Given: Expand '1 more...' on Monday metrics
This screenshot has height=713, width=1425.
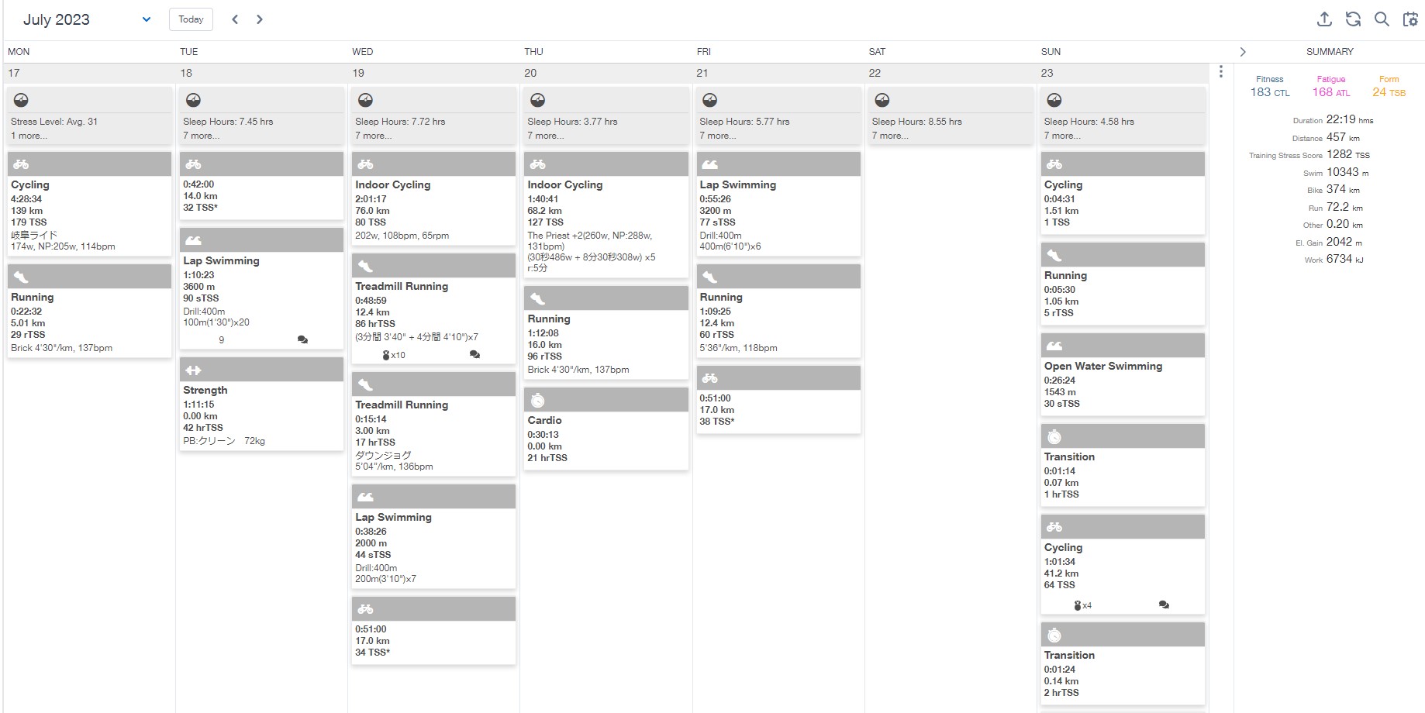Looking at the screenshot, I should [x=29, y=136].
